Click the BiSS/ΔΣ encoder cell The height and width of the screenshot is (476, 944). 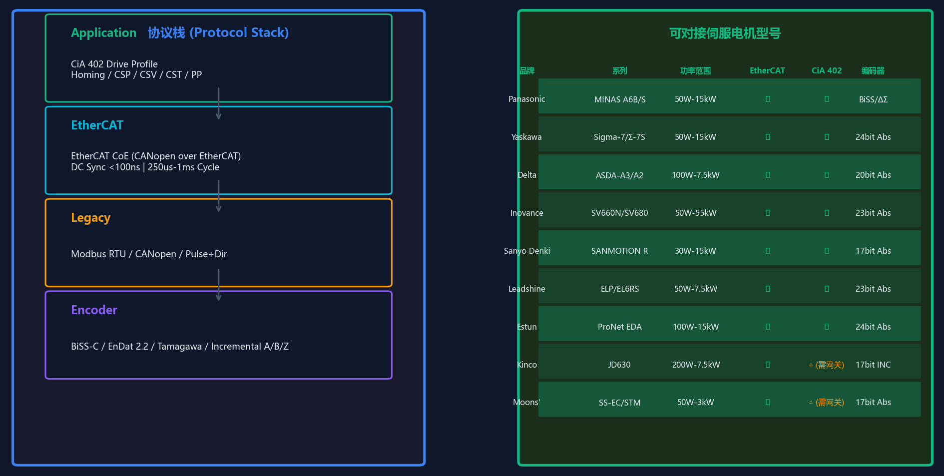[873, 99]
